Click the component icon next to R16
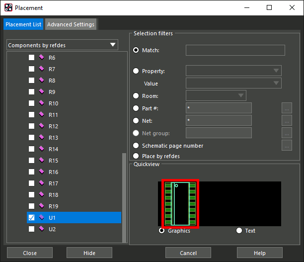 point(41,172)
